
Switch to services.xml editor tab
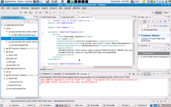click(x=68, y=17)
